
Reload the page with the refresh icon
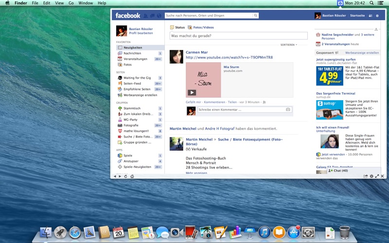[125, 176]
